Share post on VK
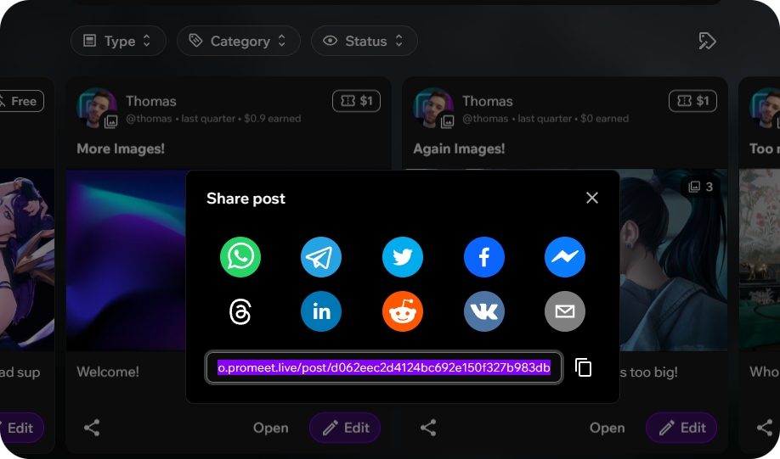 coord(484,312)
